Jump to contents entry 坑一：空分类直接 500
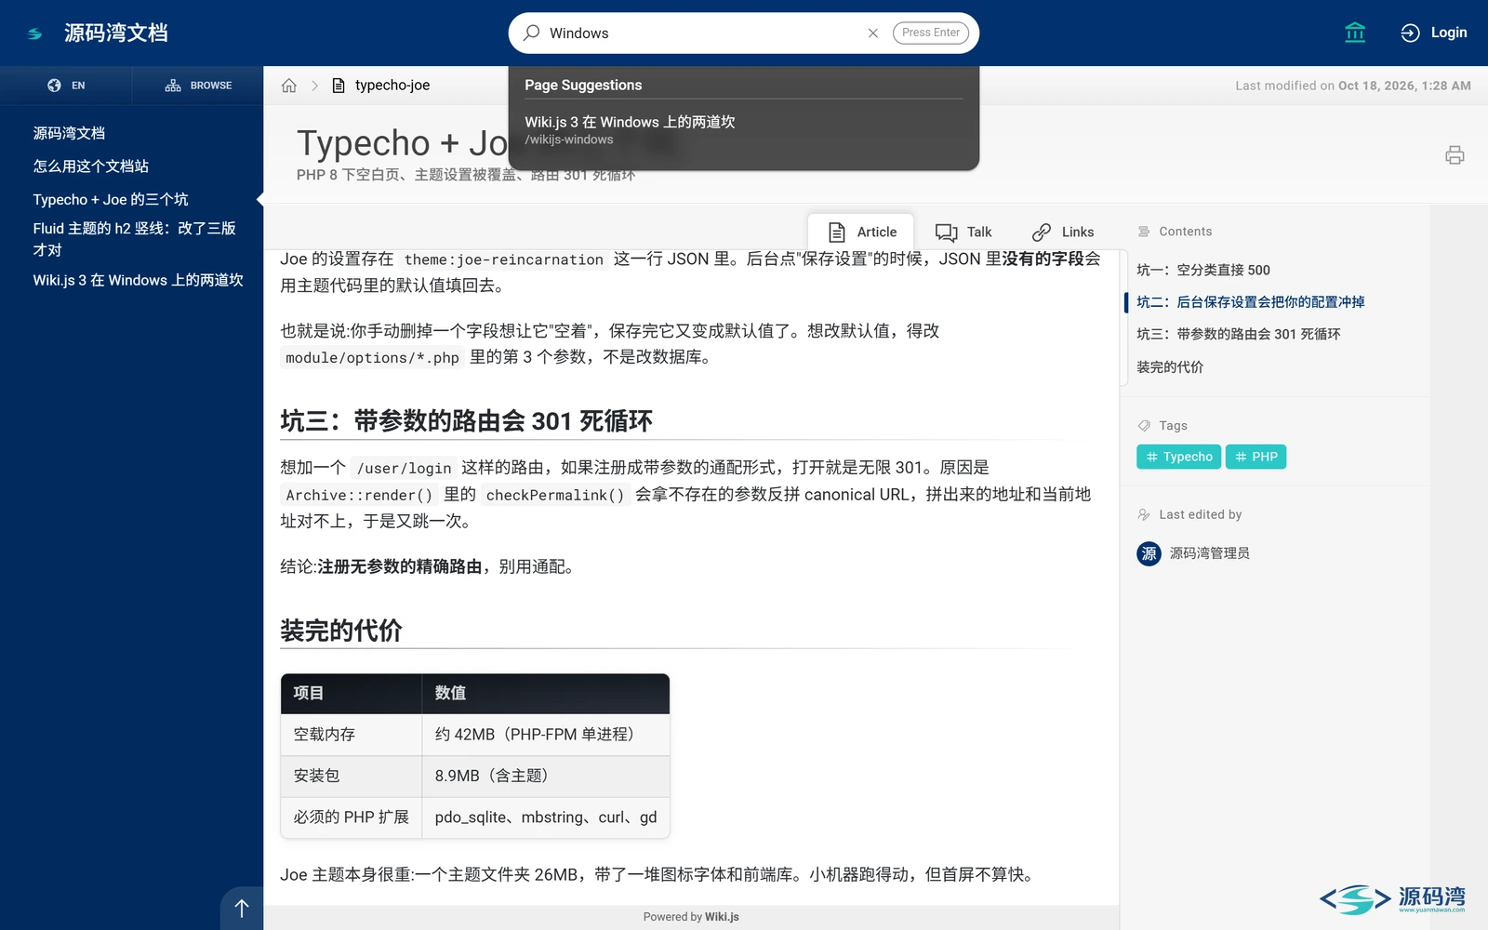The height and width of the screenshot is (930, 1488). click(1203, 270)
